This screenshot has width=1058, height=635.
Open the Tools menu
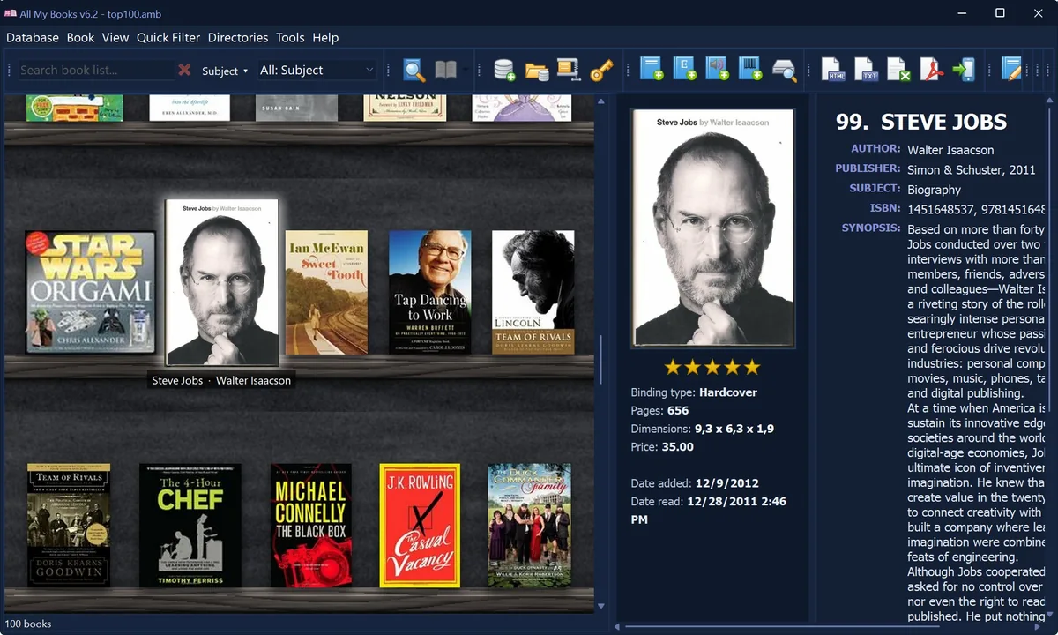tap(290, 38)
